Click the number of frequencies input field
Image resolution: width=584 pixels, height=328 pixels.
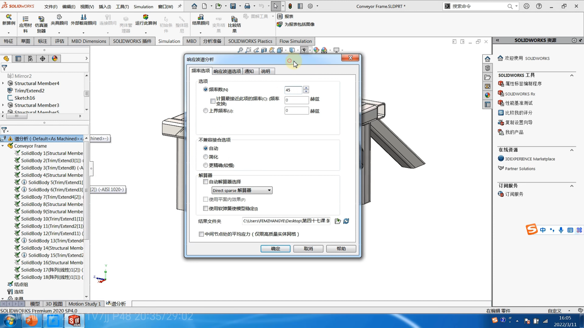pos(293,90)
